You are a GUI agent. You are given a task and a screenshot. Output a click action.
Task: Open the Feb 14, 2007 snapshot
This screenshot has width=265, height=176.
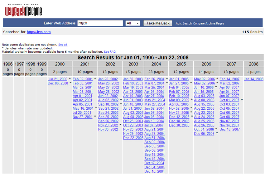click(x=229, y=79)
